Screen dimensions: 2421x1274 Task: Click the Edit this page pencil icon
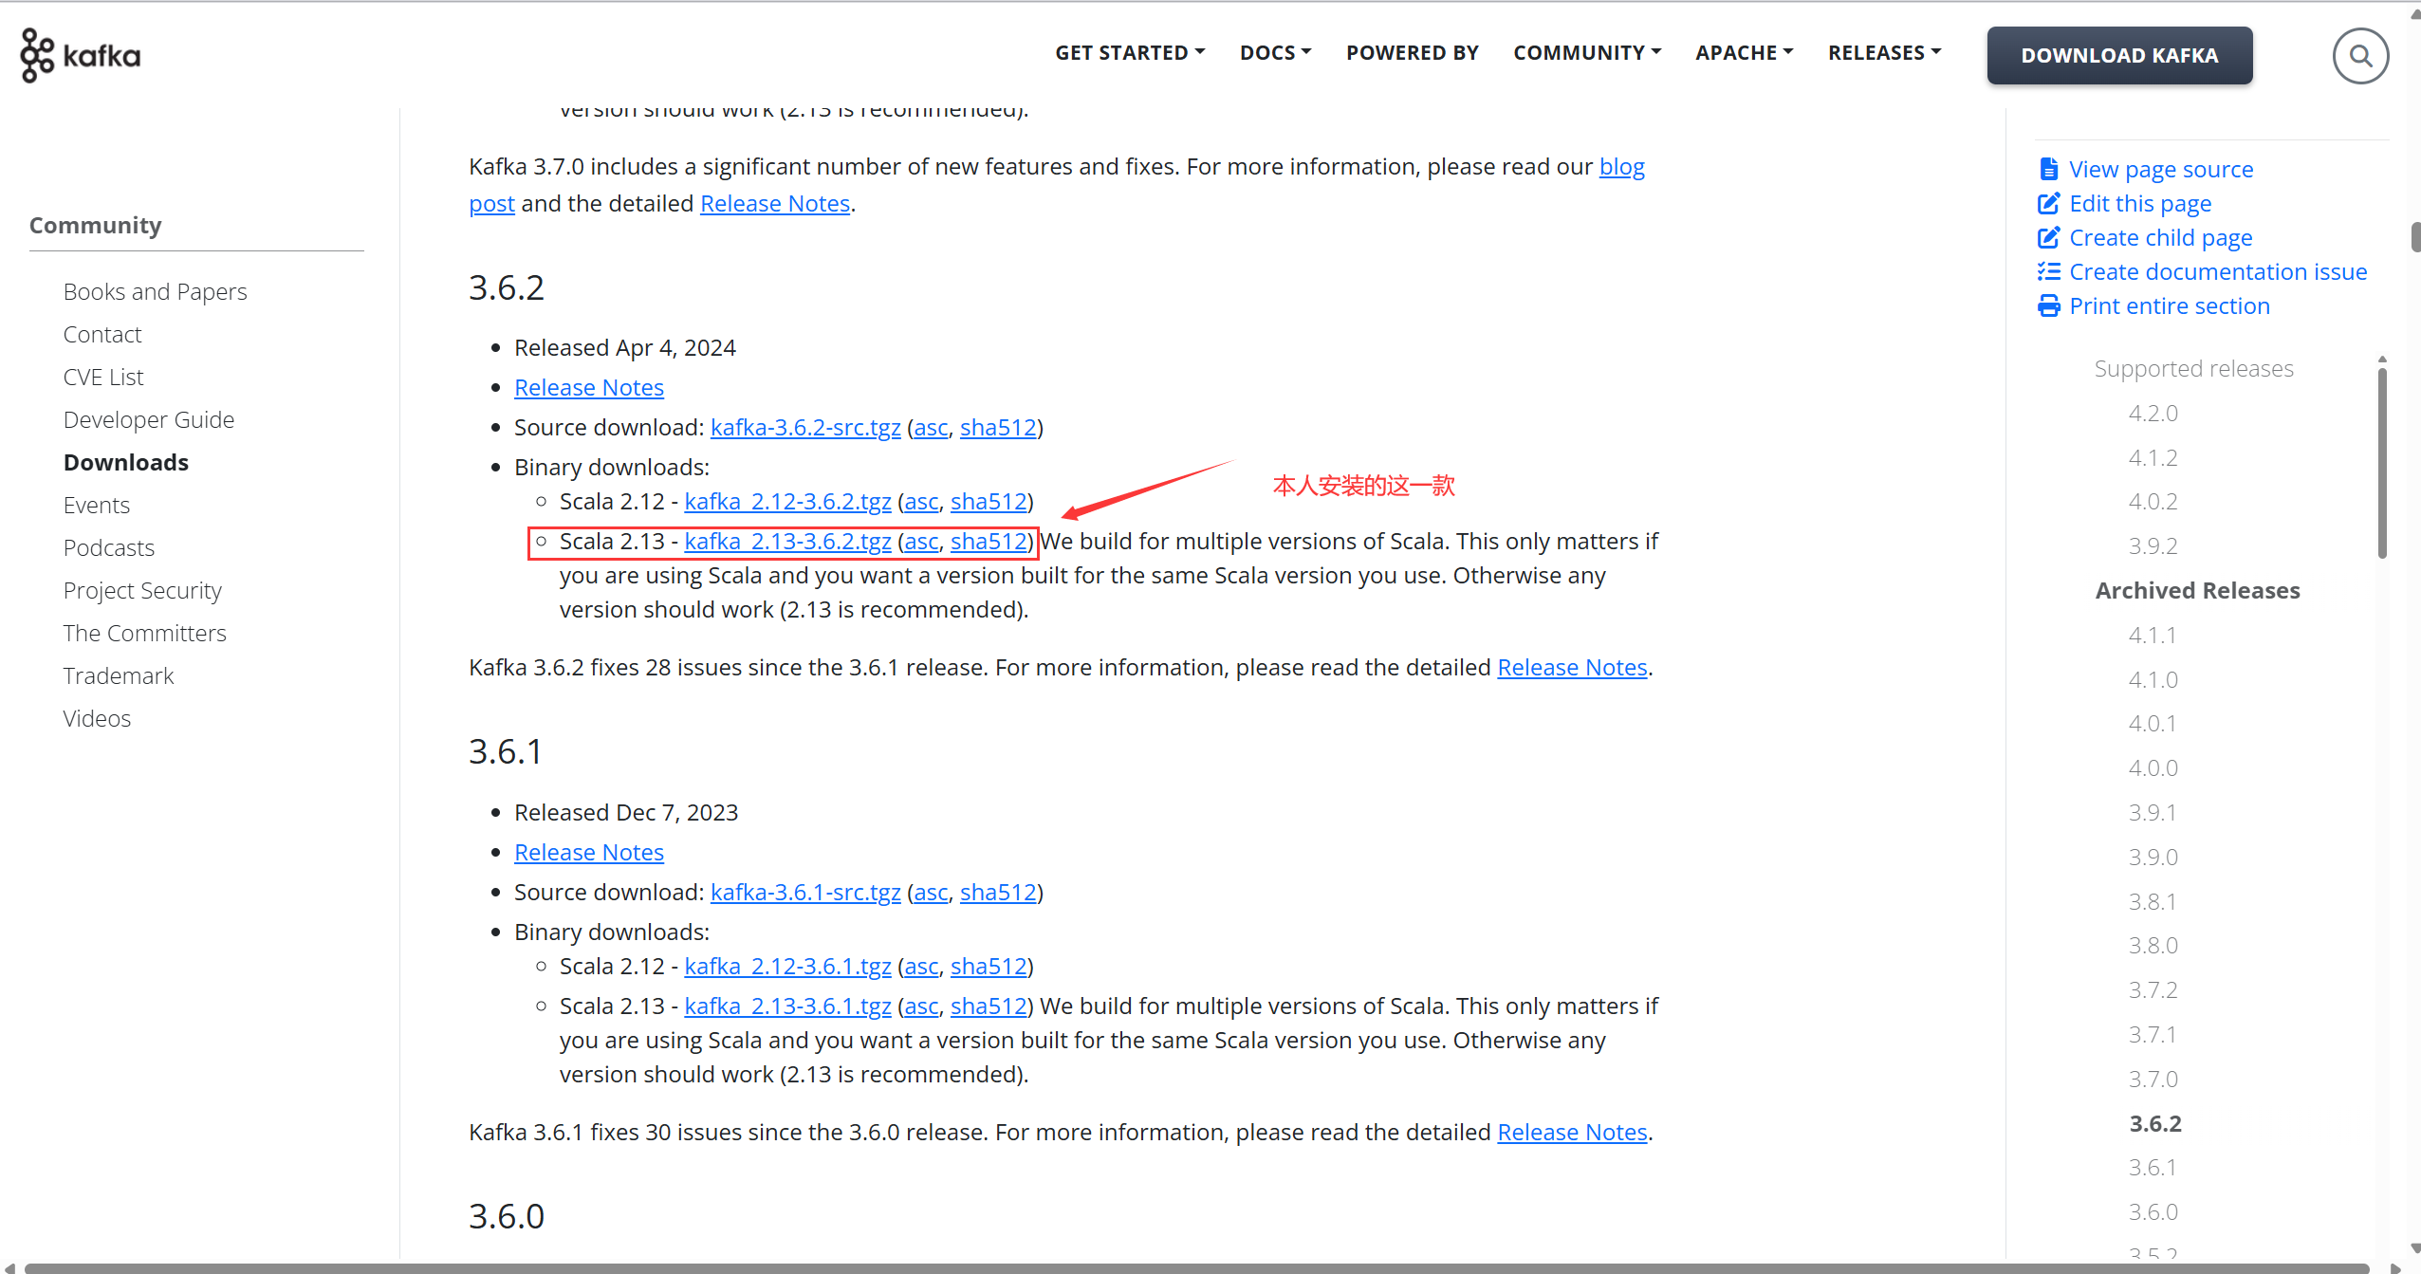[2048, 203]
